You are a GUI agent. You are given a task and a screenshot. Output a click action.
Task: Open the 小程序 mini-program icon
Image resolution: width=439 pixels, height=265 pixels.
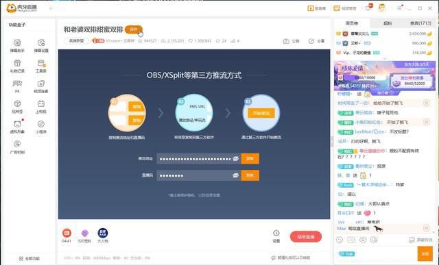coord(41,127)
